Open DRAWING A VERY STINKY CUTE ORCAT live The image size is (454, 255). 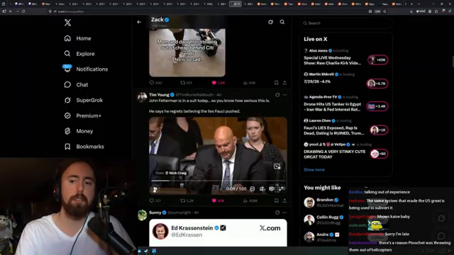click(x=334, y=154)
